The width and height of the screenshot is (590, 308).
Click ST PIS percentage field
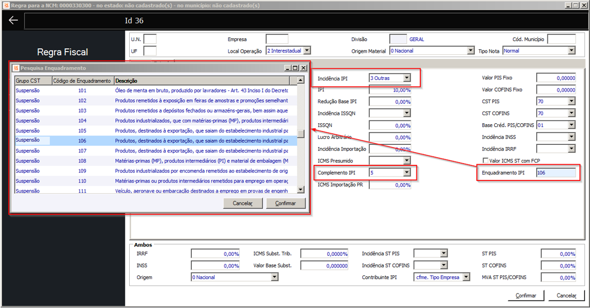(x=558, y=254)
